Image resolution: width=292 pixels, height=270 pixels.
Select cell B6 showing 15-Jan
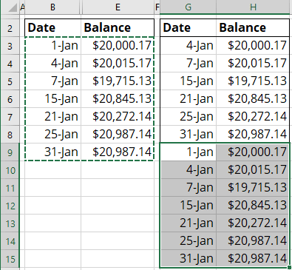tap(53, 99)
